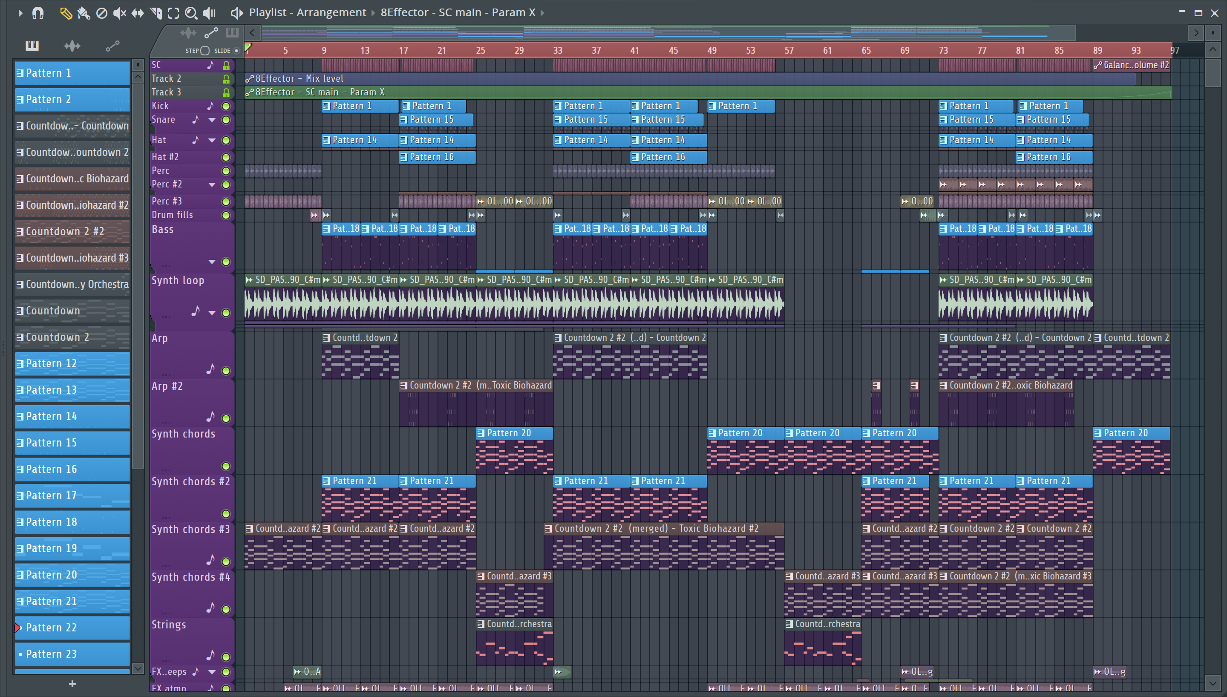
Task: Mute the Hat track
Action: point(226,141)
